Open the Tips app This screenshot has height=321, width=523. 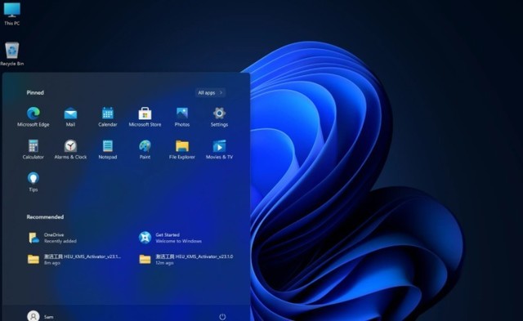(34, 182)
